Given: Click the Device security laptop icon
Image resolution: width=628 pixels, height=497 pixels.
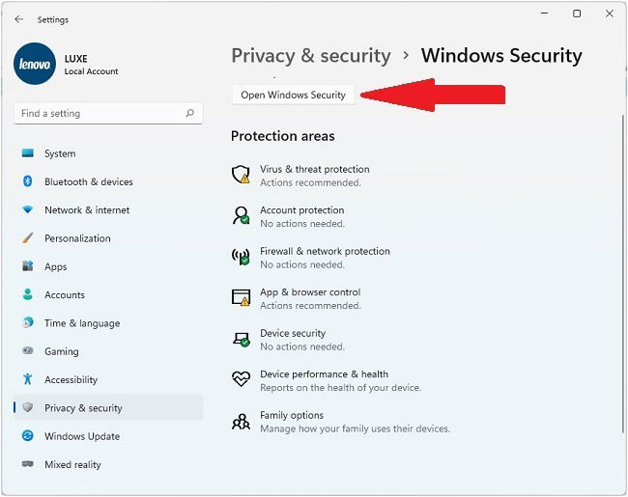Looking at the screenshot, I should pos(241,339).
